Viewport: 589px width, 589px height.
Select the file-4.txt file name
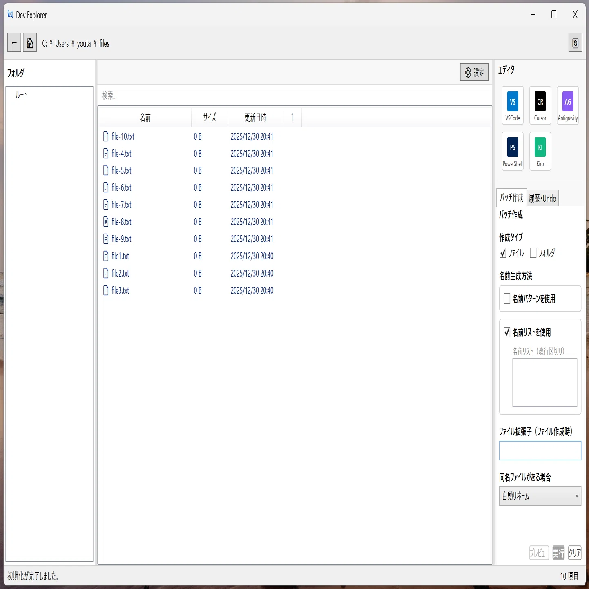[121, 154]
